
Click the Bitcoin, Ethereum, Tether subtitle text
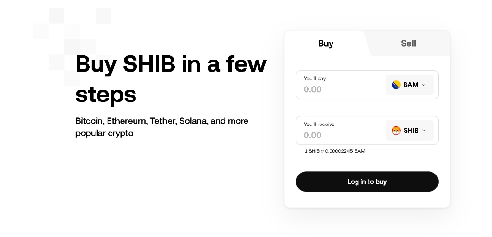pyautogui.click(x=162, y=127)
